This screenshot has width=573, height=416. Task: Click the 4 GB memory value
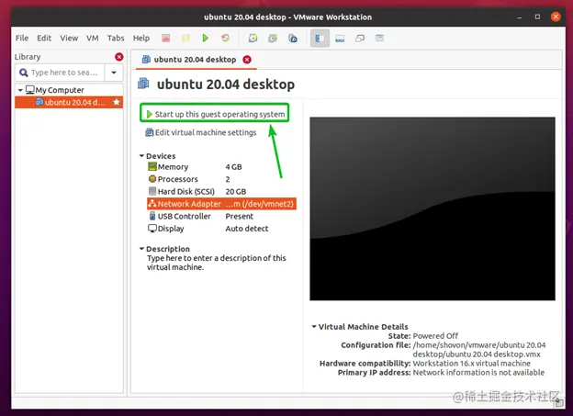pos(233,167)
